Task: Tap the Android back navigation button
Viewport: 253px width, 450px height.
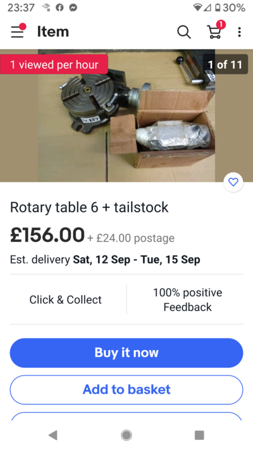Action: tap(53, 435)
